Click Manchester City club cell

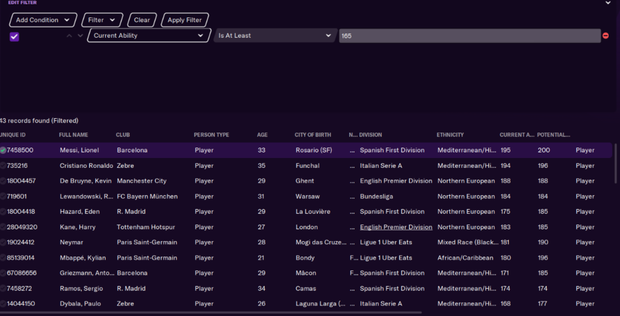[141, 181]
